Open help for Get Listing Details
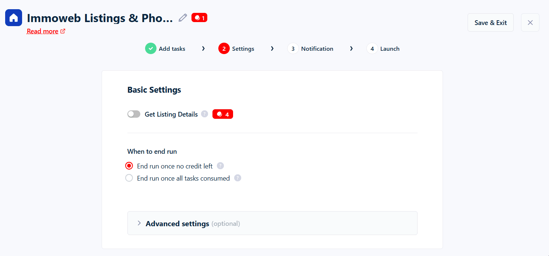 click(x=205, y=114)
